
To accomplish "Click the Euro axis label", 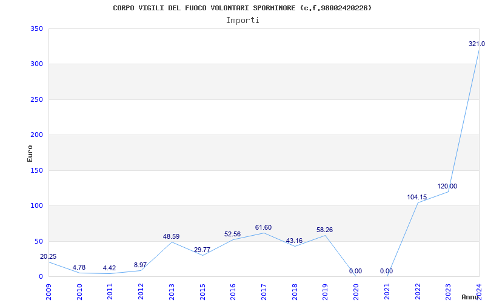I will (30, 153).
